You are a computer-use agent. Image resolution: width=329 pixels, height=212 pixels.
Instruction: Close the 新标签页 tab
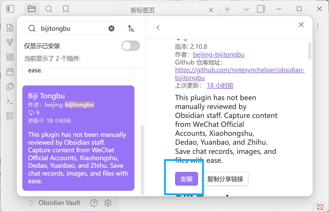(x=211, y=10)
